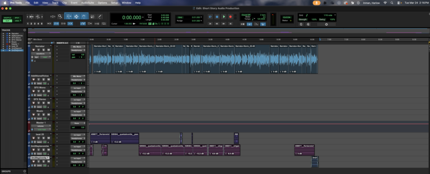Toggle the Tempo Ruler conductor button
The height and width of the screenshot is (174, 430).
pos(263,24)
